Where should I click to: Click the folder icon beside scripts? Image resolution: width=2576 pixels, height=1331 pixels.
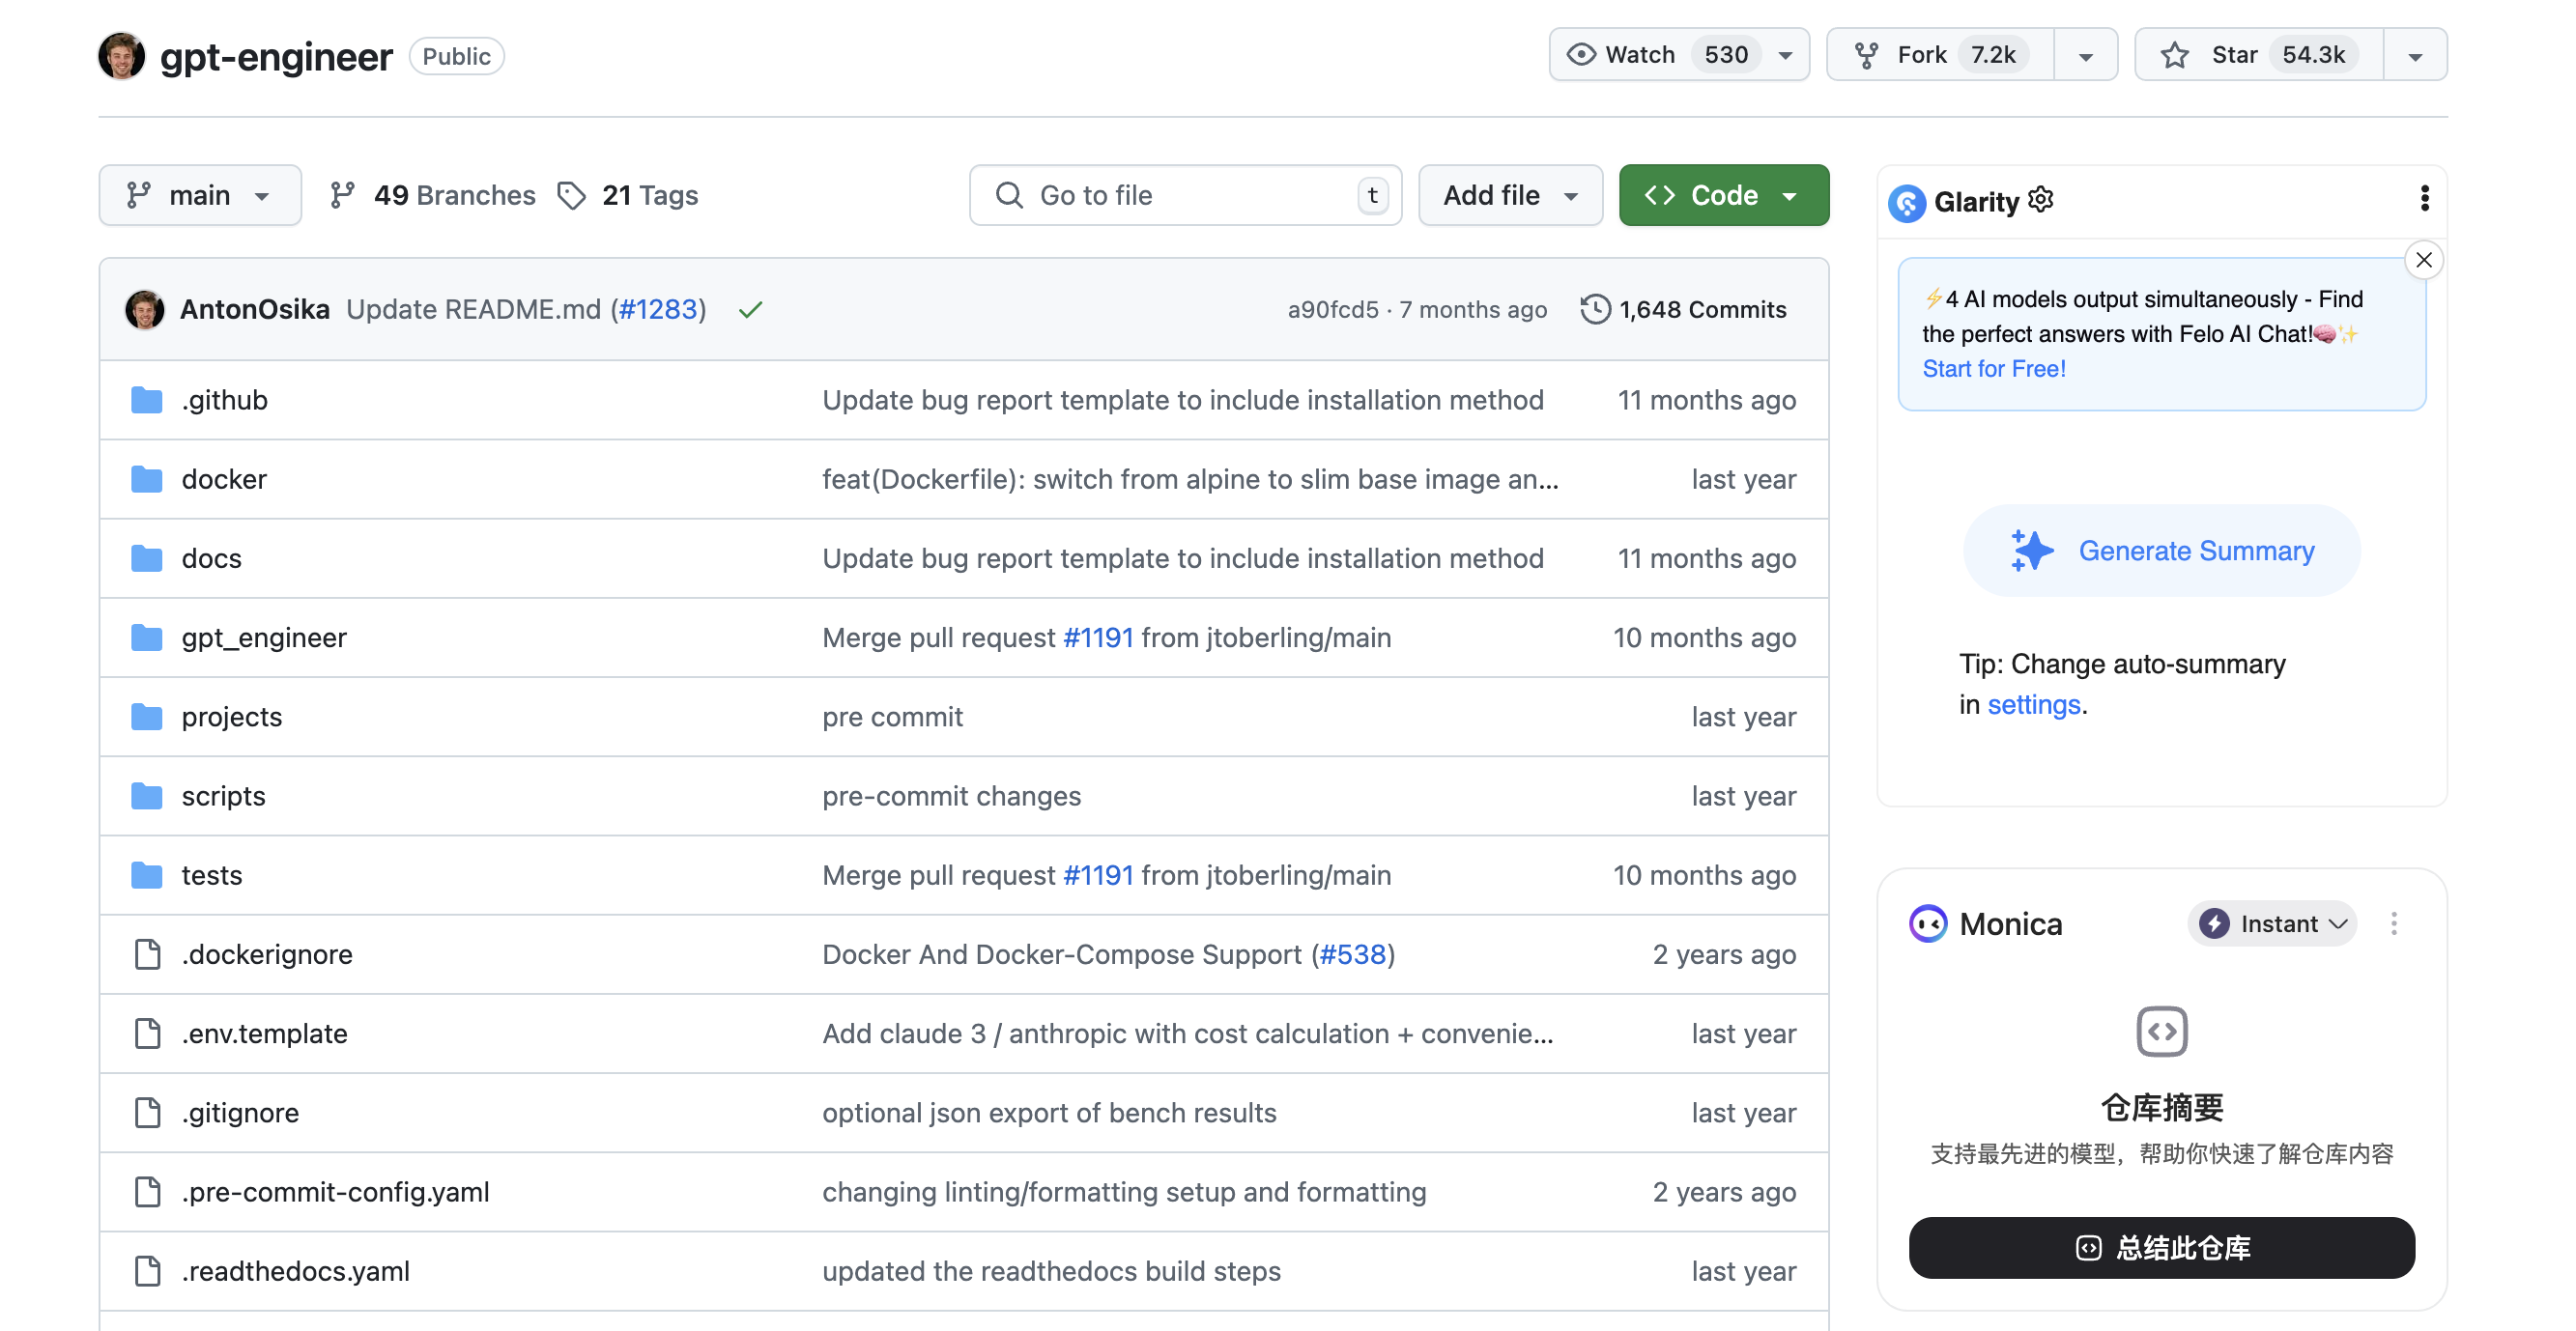click(x=147, y=796)
